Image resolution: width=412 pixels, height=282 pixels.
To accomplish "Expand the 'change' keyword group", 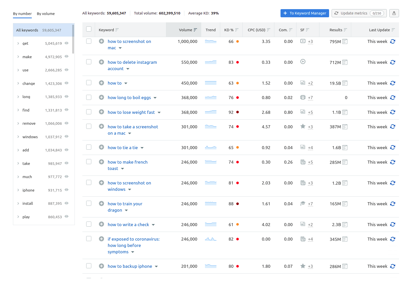I will click(x=18, y=83).
